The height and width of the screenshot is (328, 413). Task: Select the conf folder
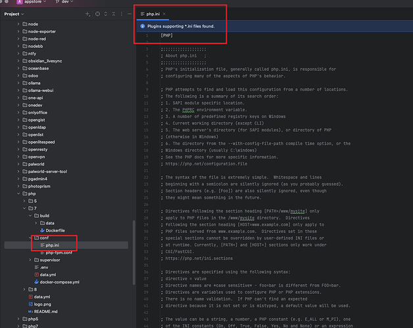click(x=41, y=238)
